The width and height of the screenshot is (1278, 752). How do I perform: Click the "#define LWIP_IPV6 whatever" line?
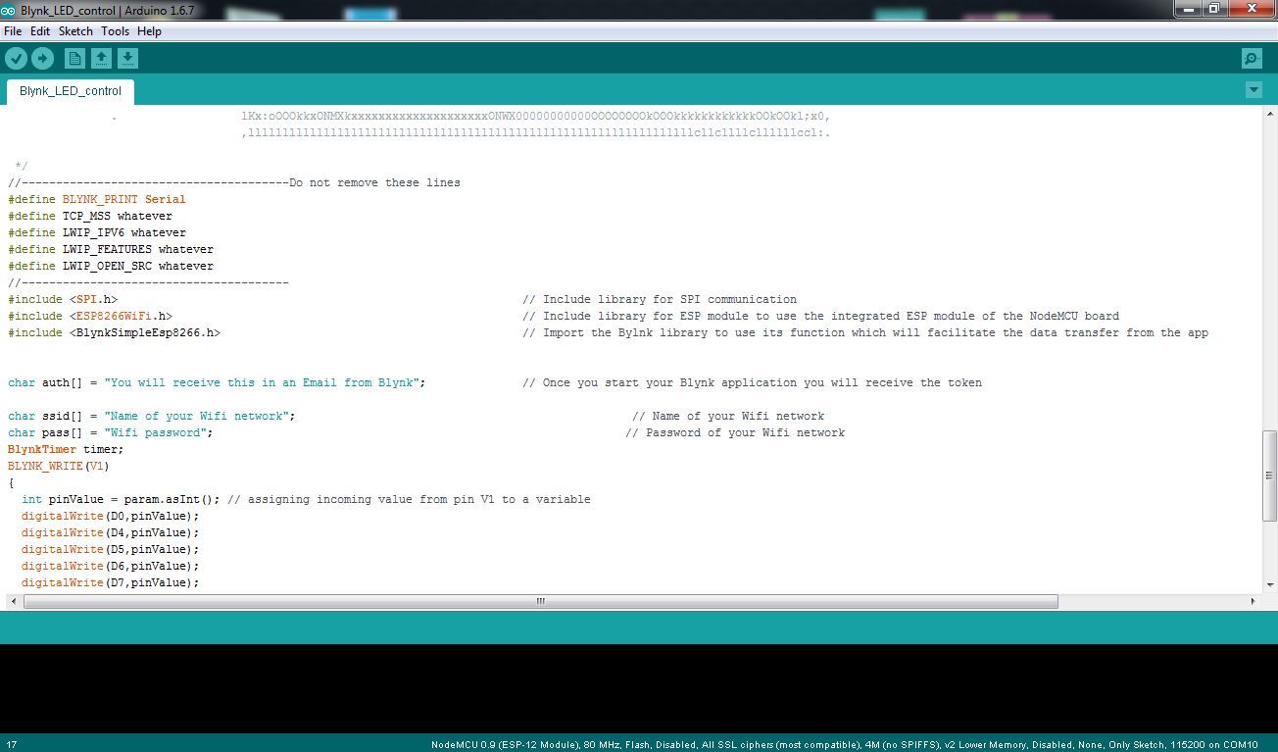point(97,232)
